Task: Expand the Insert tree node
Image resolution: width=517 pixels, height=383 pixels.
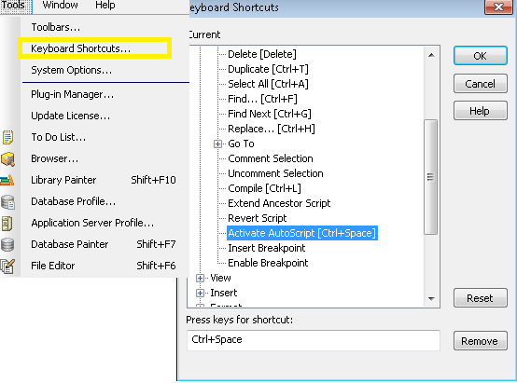Action: pyautogui.click(x=200, y=294)
